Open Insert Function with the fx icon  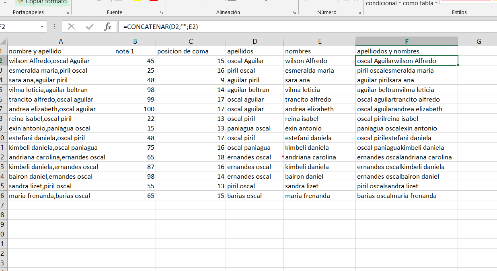point(107,27)
